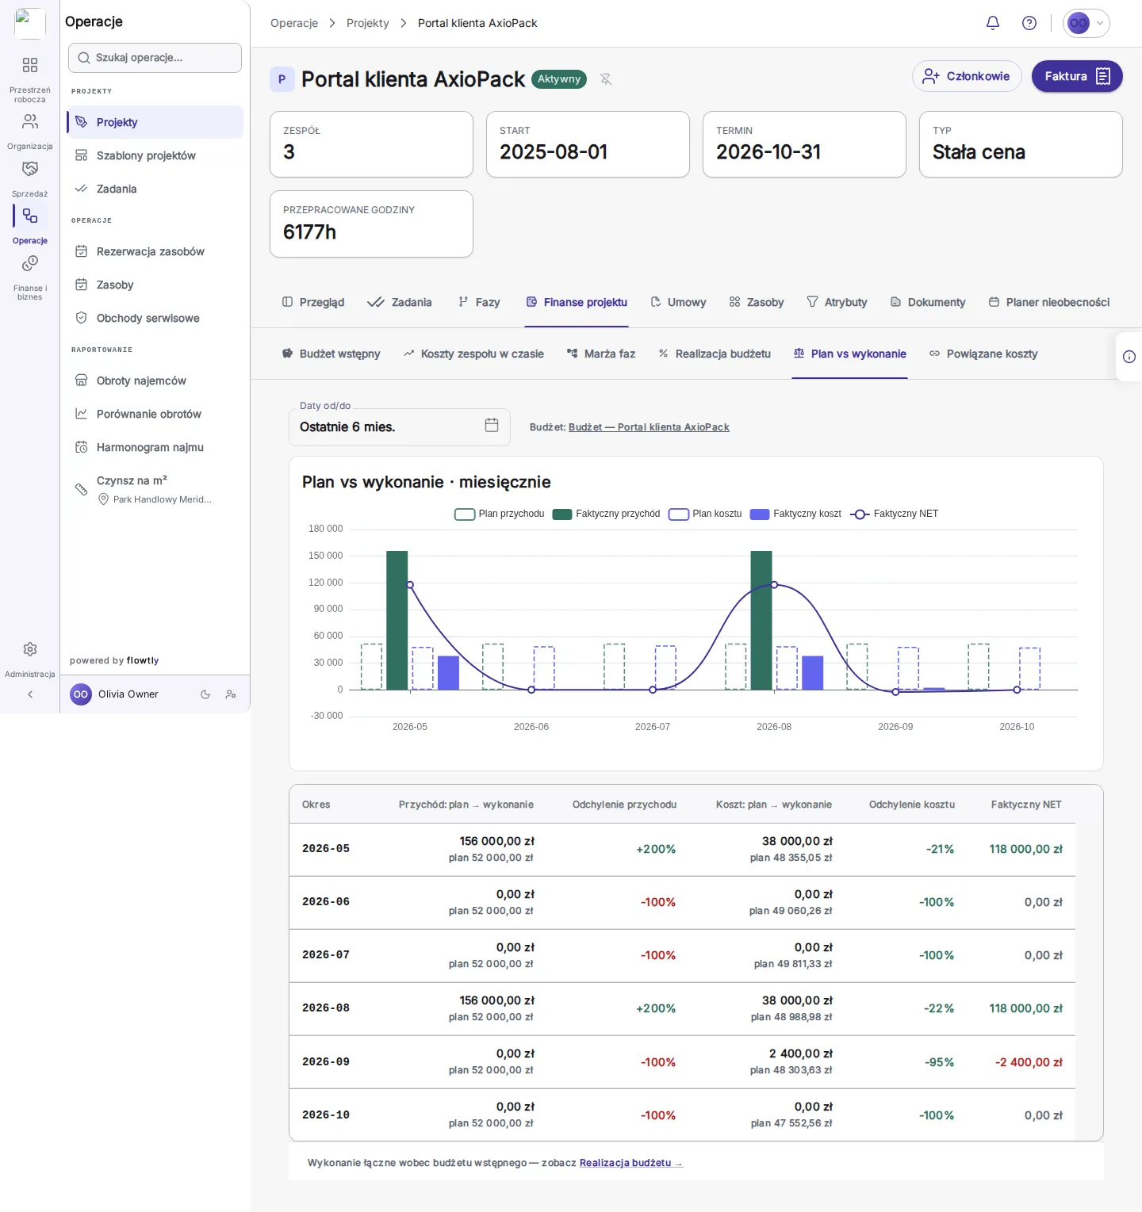Click the 2026-09 period cell in the table

326,1062
